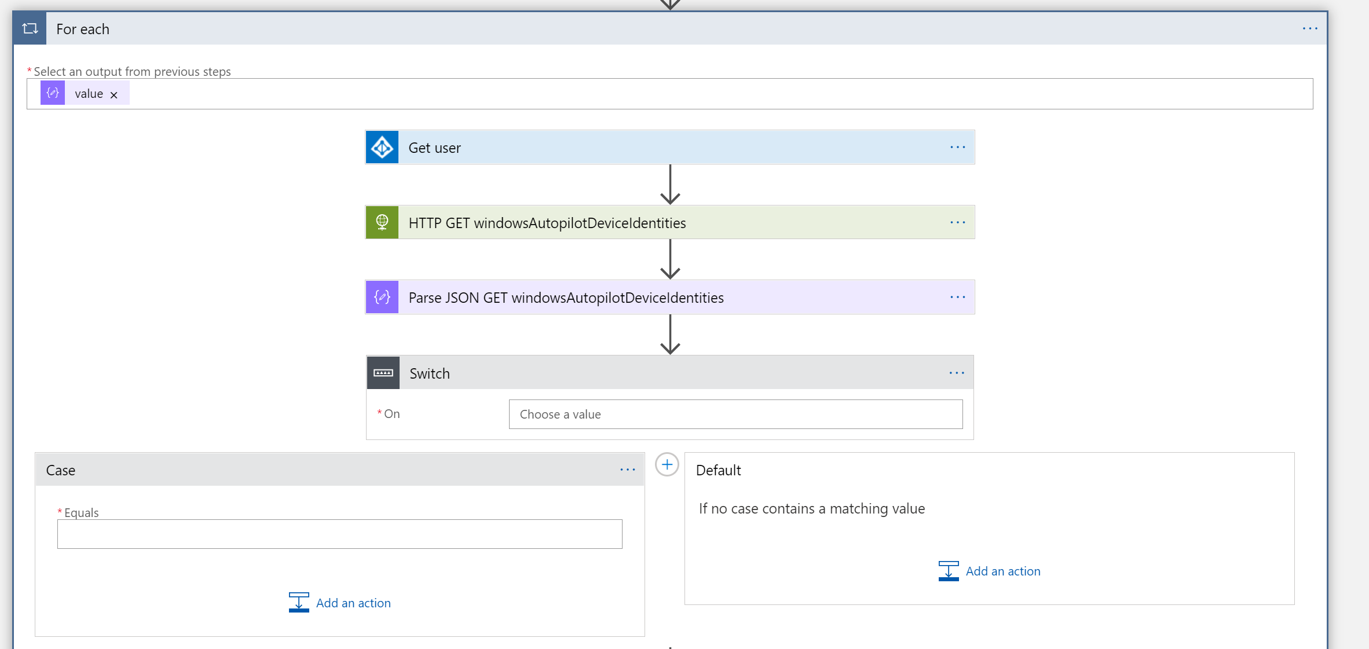
Task: Open the options menu on HTTP GET action
Action: coord(957,222)
